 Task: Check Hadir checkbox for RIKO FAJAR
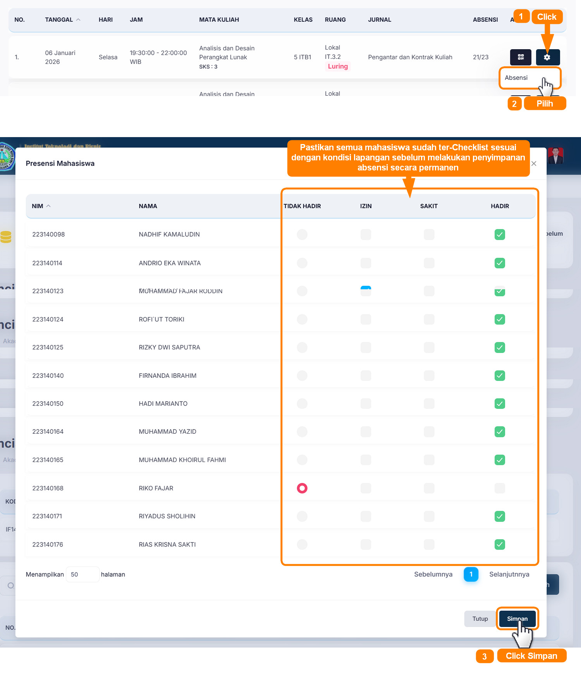coord(500,488)
